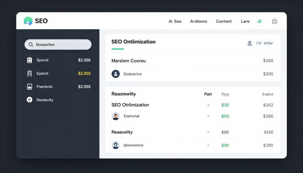303x173 pixels.
Task: Click the Eseronal avatar
Action: pyautogui.click(x=116, y=116)
